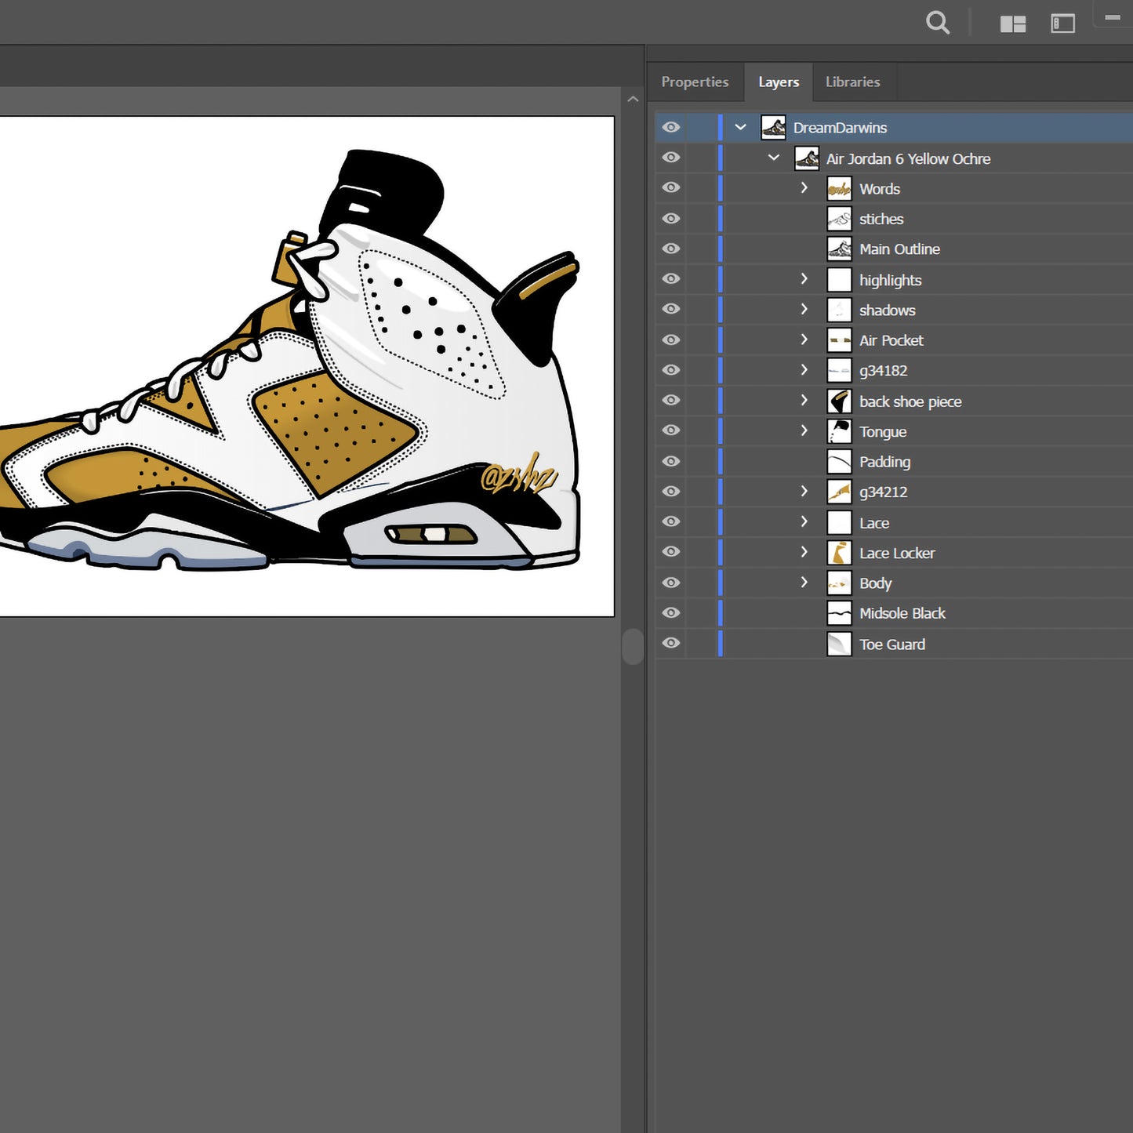
Task: Select the 'Body' layer name
Action: click(x=875, y=583)
